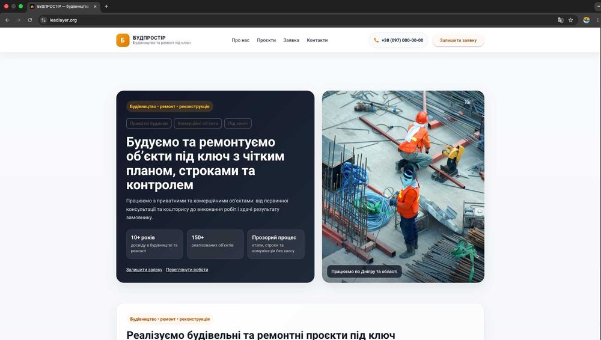The height and width of the screenshot is (340, 601).
Task: Open the browser profile avatar
Action: (586, 20)
